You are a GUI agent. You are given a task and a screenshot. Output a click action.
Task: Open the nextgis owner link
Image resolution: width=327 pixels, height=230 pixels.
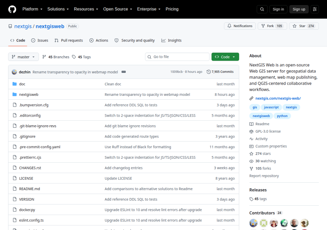tap(23, 26)
